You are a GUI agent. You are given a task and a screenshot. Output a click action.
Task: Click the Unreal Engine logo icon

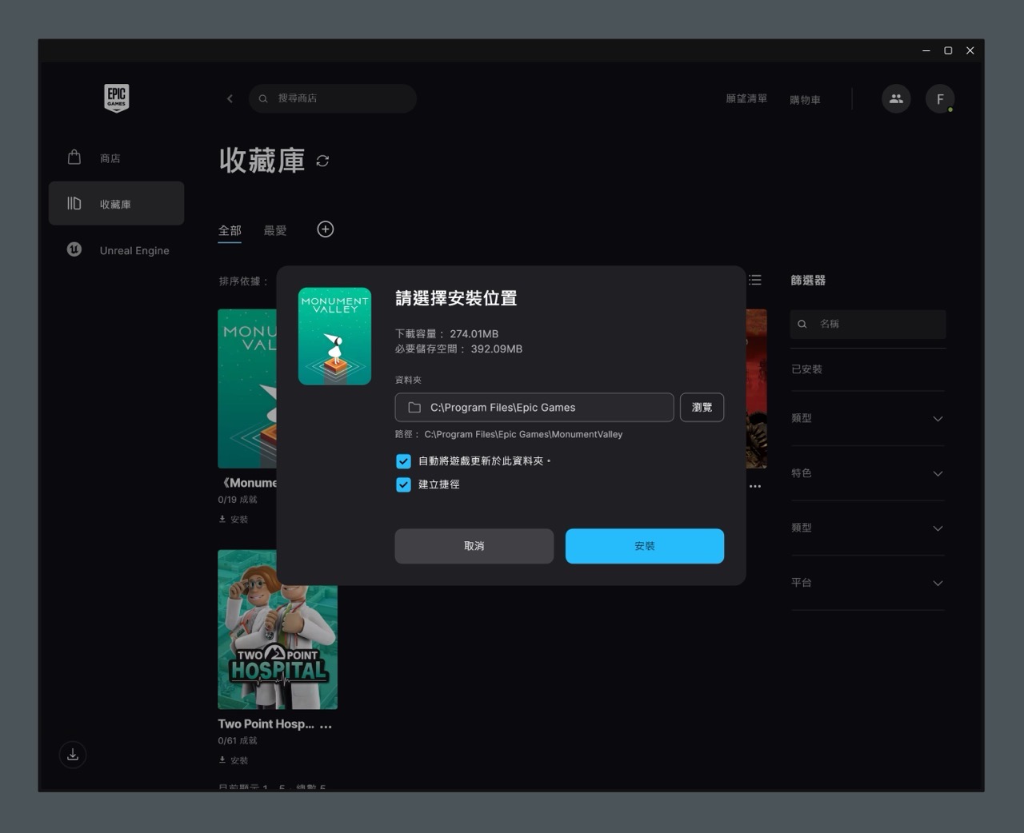[x=74, y=249]
